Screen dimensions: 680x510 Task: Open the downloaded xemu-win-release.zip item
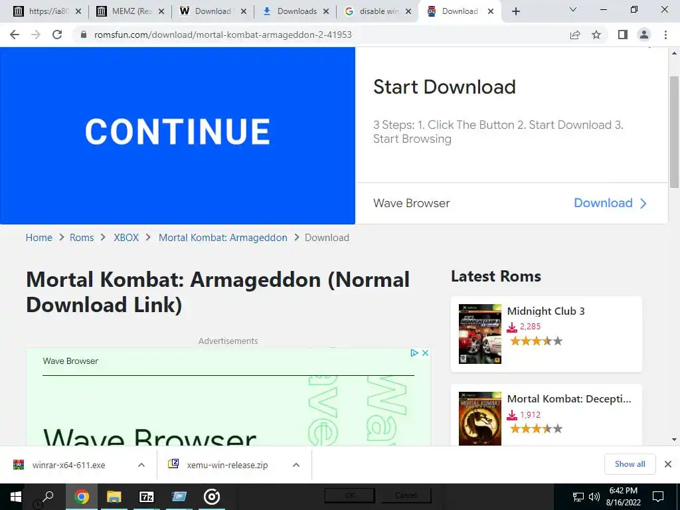[227, 465]
